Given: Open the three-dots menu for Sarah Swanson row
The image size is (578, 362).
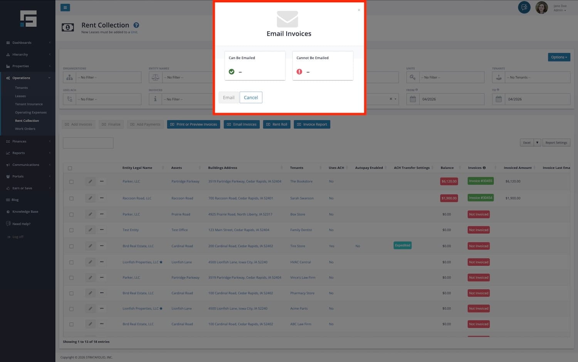Looking at the screenshot, I should click(102, 198).
